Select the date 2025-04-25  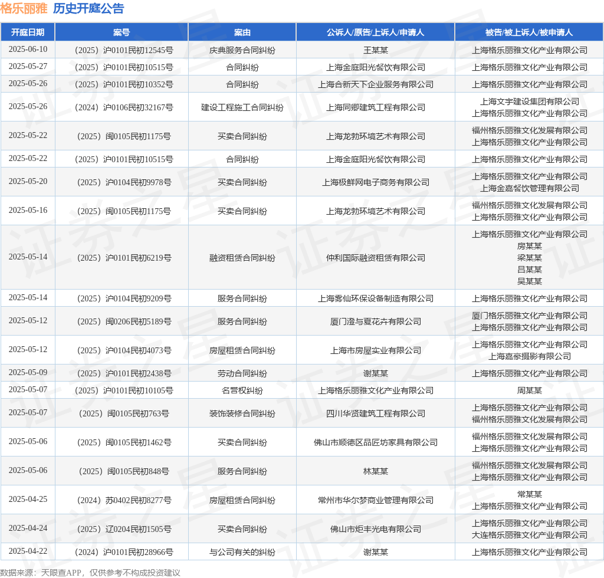(28, 500)
